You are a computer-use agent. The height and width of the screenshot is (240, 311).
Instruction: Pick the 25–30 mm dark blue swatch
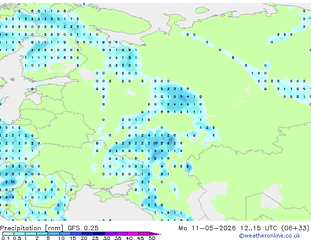[99, 234]
